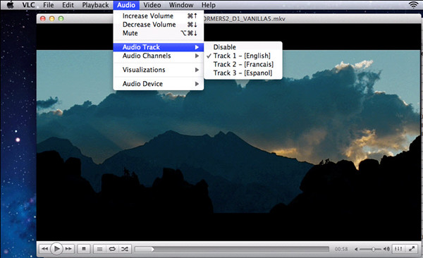Choose Decrease Volume from Audio menu
423x258 pixels.
coord(159,25)
